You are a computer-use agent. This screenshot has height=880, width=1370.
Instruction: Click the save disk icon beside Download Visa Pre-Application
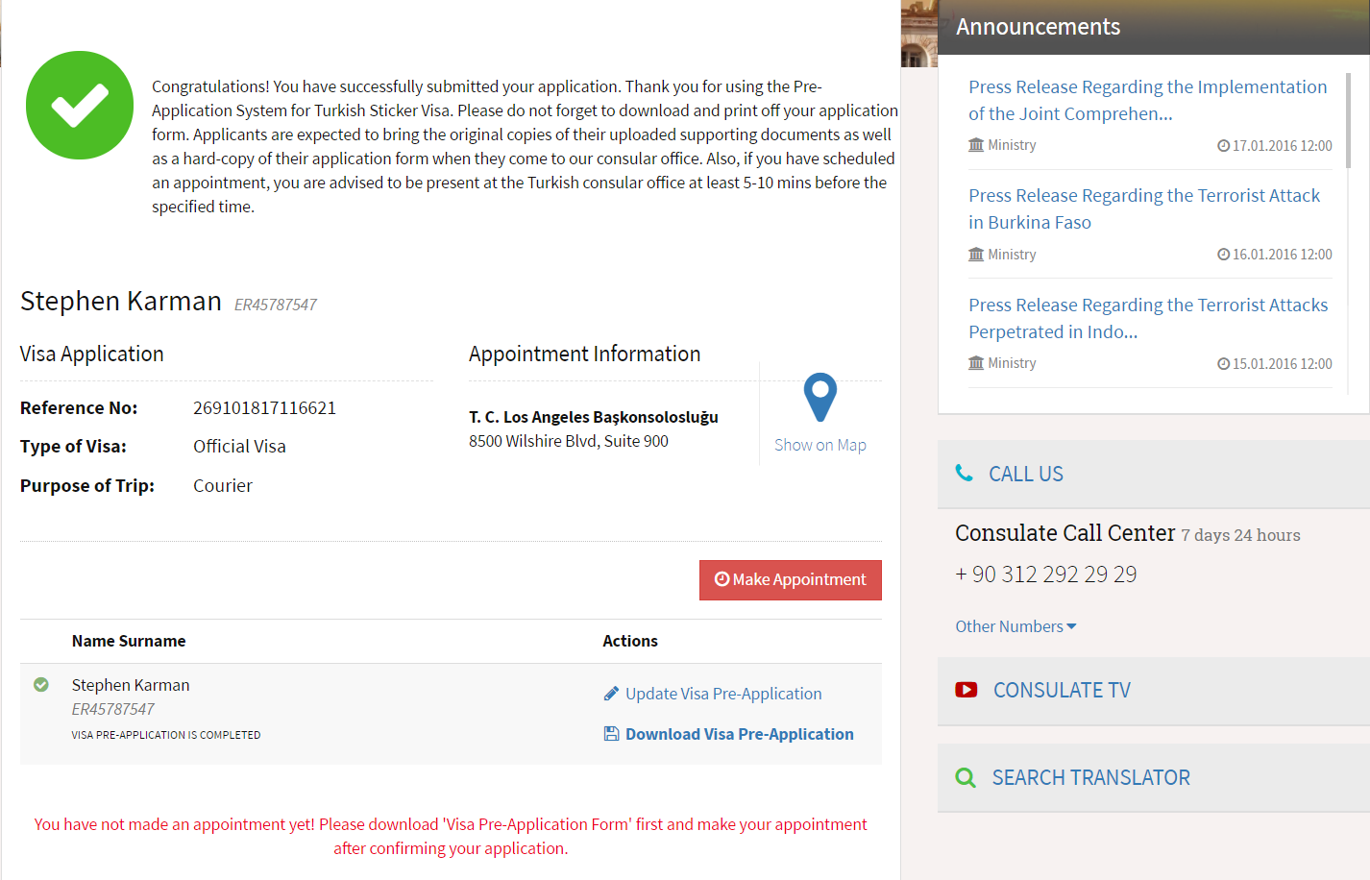[x=611, y=734]
